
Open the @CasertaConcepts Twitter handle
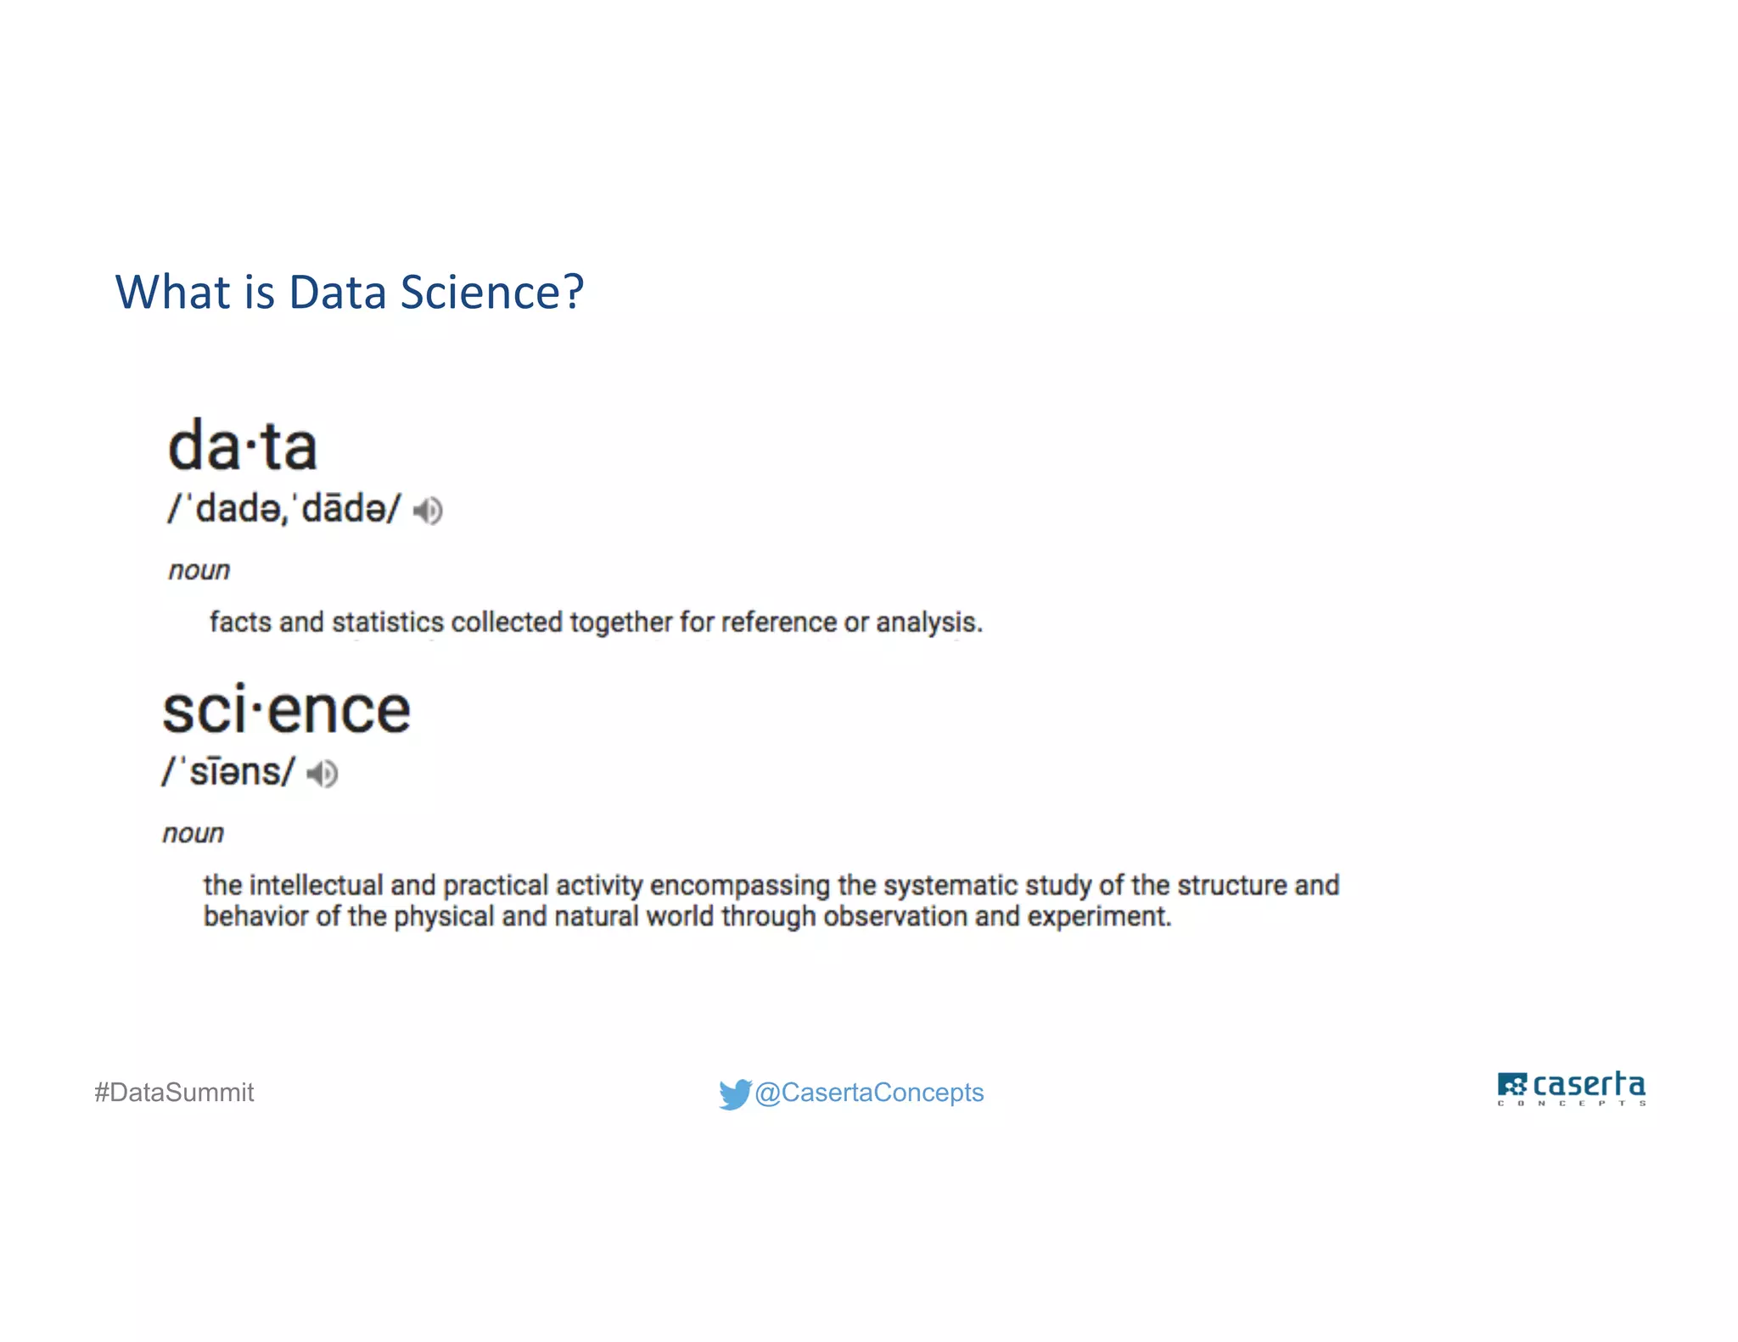pos(869,1093)
